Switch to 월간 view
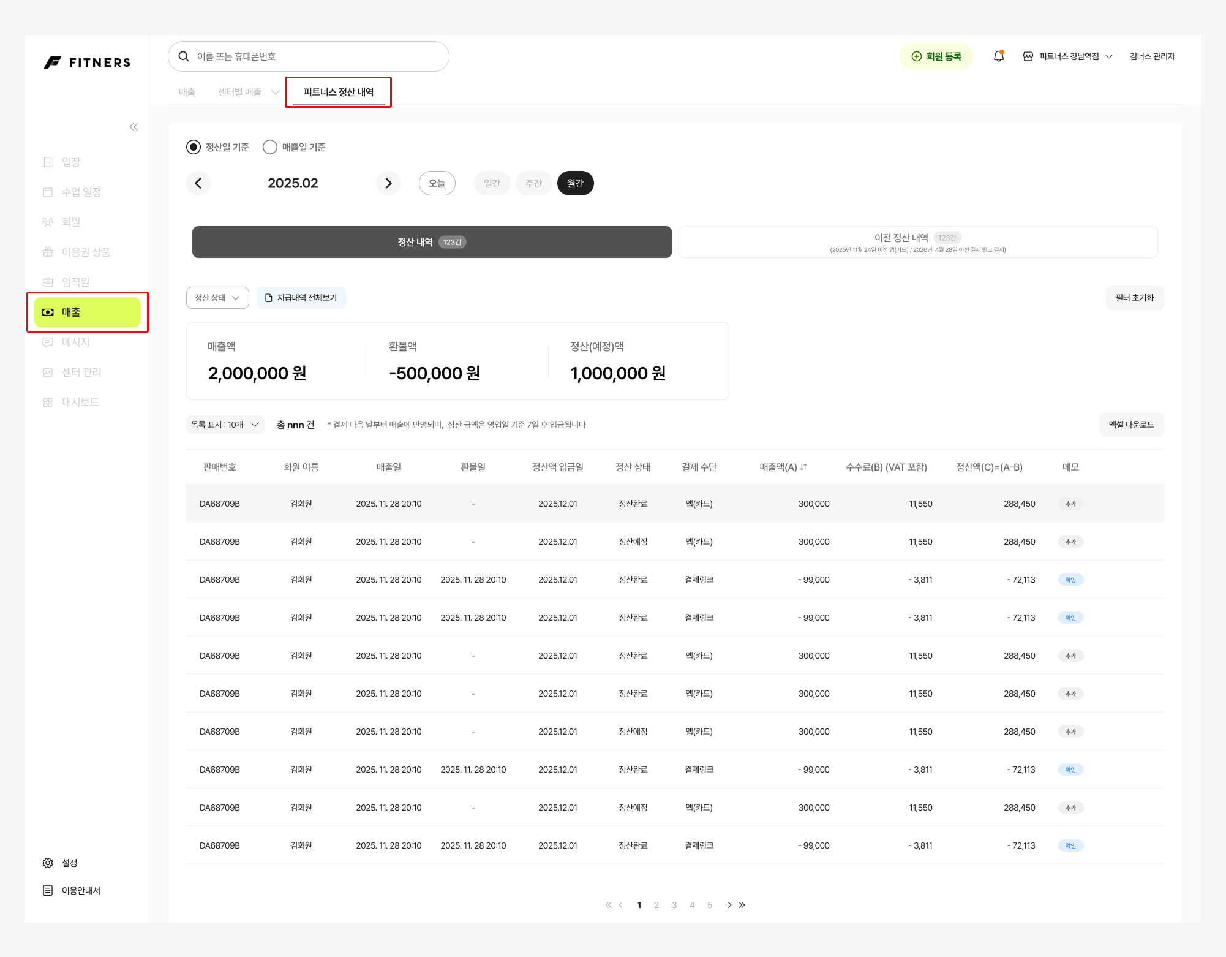 [575, 183]
